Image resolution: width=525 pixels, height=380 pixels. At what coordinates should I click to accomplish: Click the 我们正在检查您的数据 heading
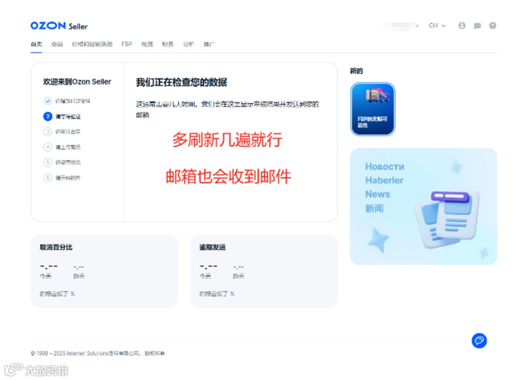(181, 82)
